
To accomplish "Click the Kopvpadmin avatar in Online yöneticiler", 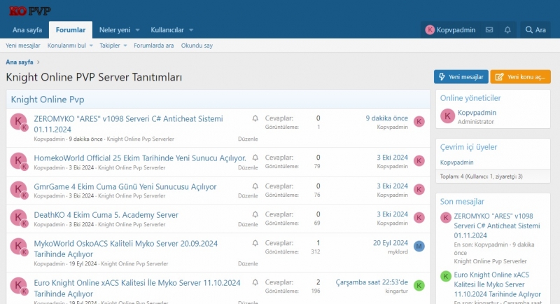I will [447, 116].
